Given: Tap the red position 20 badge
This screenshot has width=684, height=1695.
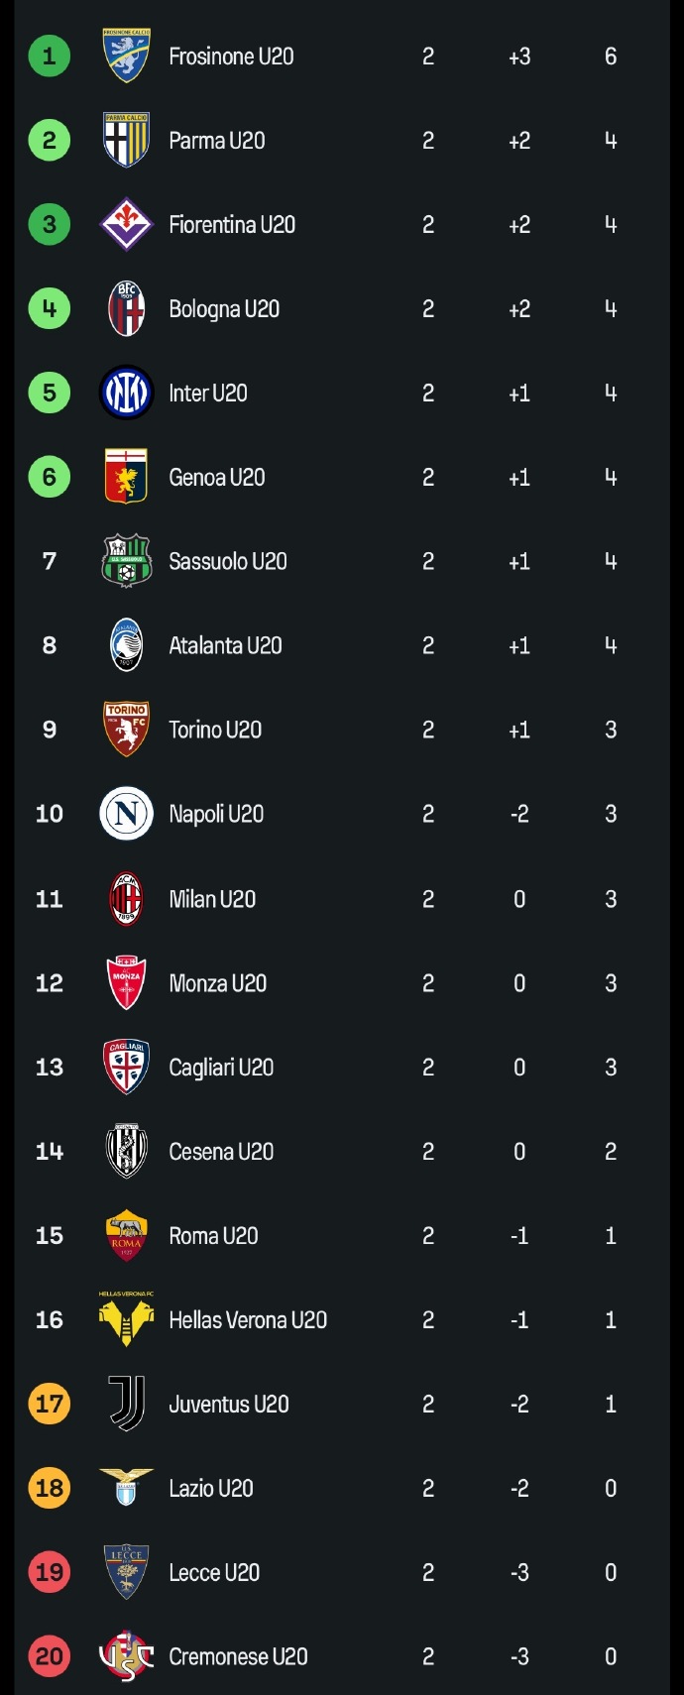Looking at the screenshot, I should [50, 1656].
